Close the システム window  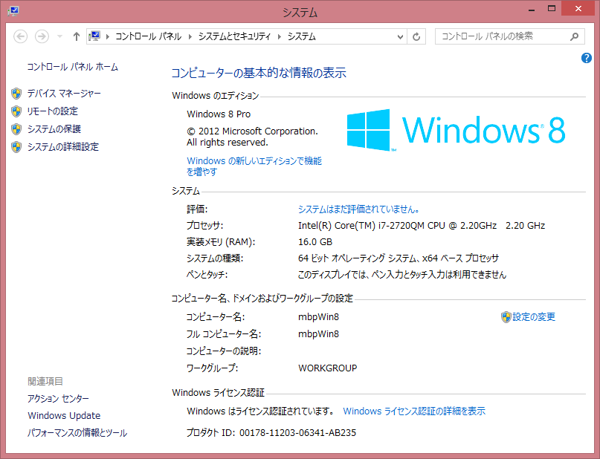coord(578,8)
